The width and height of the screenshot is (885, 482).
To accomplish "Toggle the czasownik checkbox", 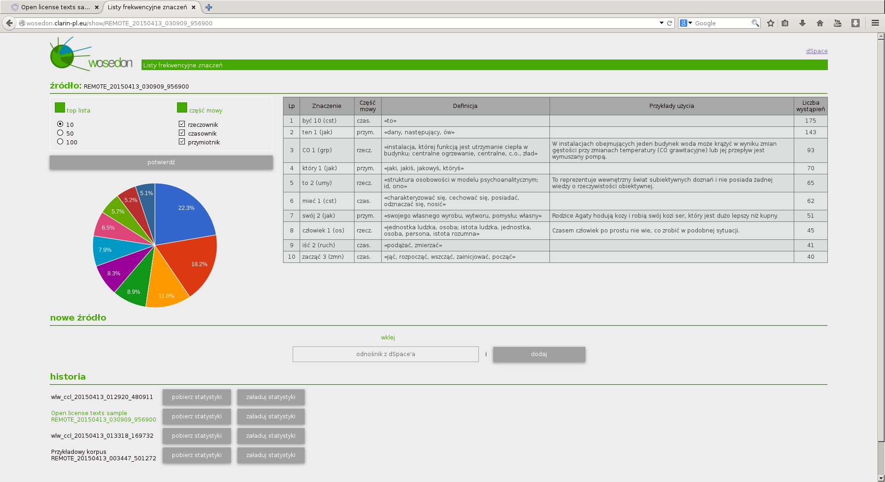I will (182, 133).
